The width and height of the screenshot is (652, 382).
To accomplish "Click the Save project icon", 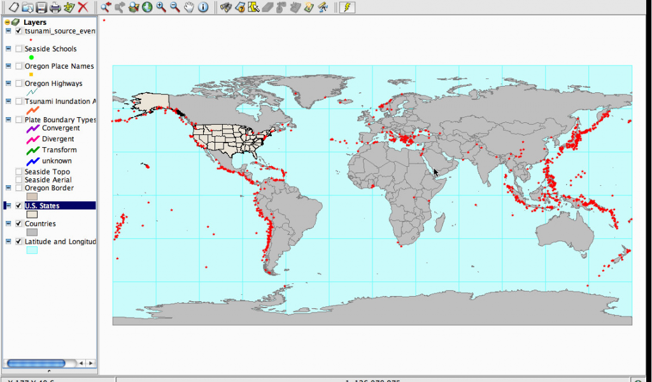I will coord(41,7).
